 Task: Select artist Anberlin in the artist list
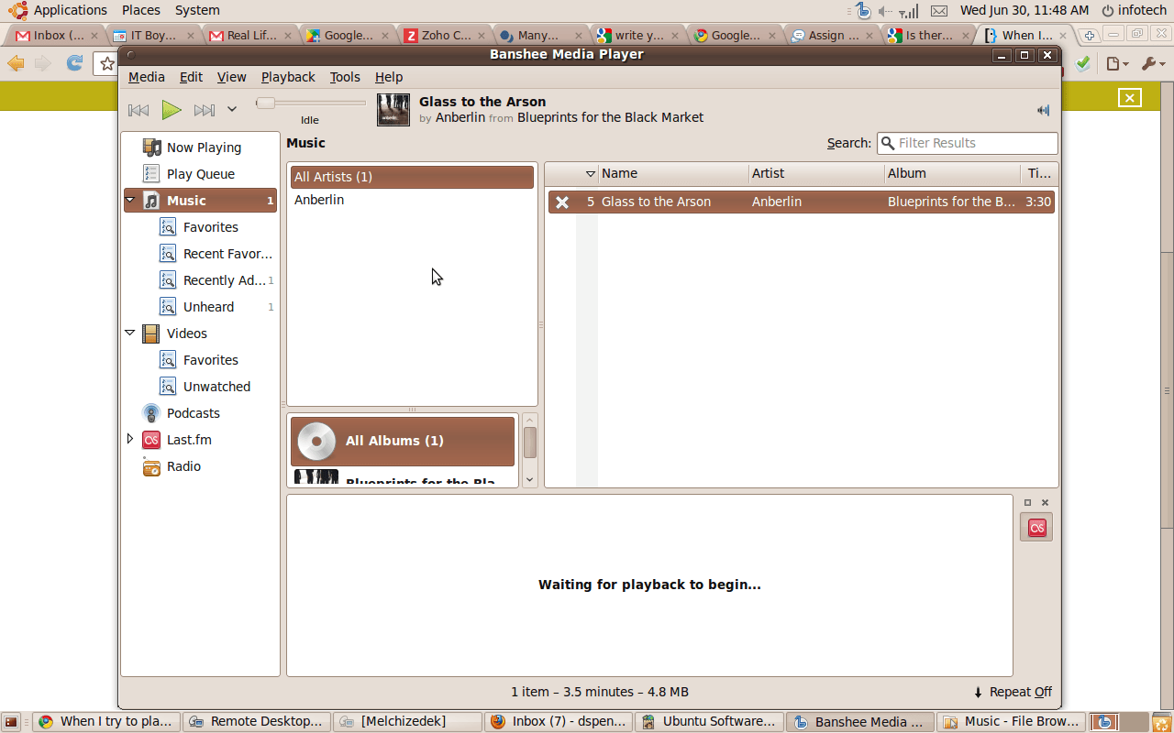pyautogui.click(x=412, y=200)
